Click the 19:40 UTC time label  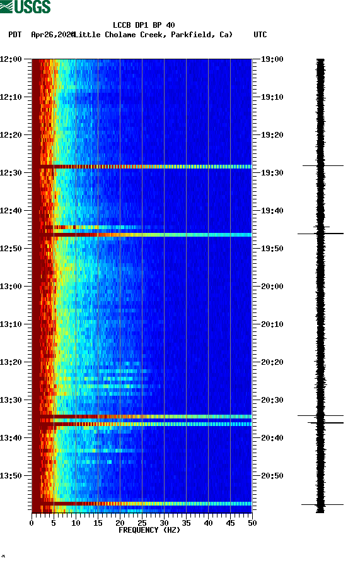(272, 210)
